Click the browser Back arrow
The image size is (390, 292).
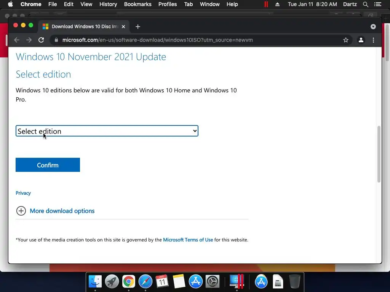[x=17, y=40]
